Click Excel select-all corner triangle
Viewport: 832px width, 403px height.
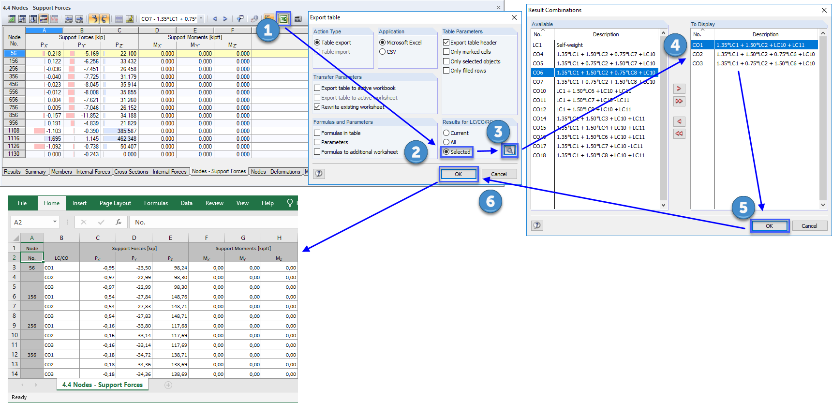(x=16, y=238)
